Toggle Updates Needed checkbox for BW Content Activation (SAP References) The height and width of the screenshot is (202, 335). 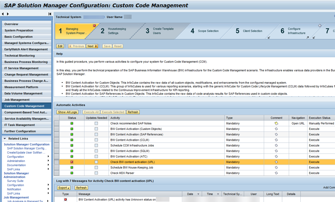point(96,135)
